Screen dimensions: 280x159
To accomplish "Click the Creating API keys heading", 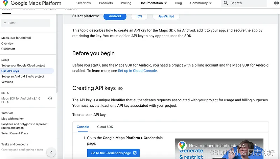I will click(94, 88).
